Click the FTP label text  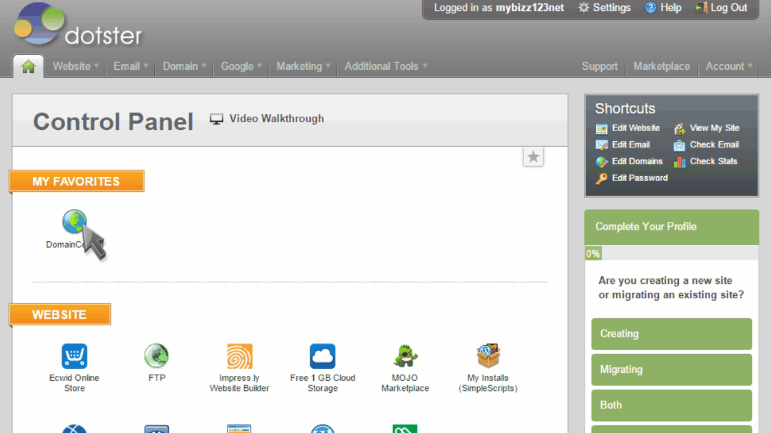(x=157, y=378)
